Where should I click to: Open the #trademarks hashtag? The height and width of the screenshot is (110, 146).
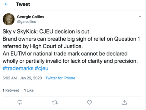click(x=18, y=68)
